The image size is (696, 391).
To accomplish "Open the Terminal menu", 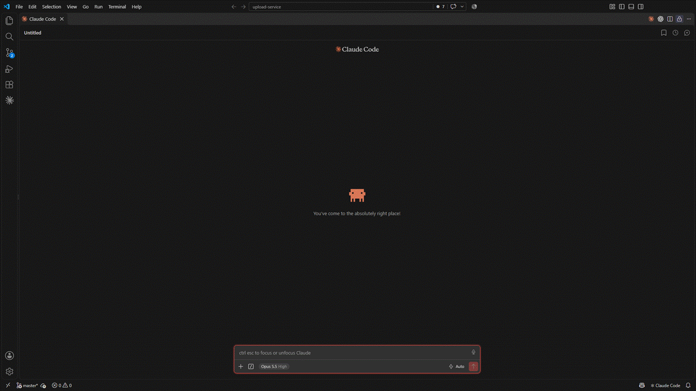I will coord(117,7).
